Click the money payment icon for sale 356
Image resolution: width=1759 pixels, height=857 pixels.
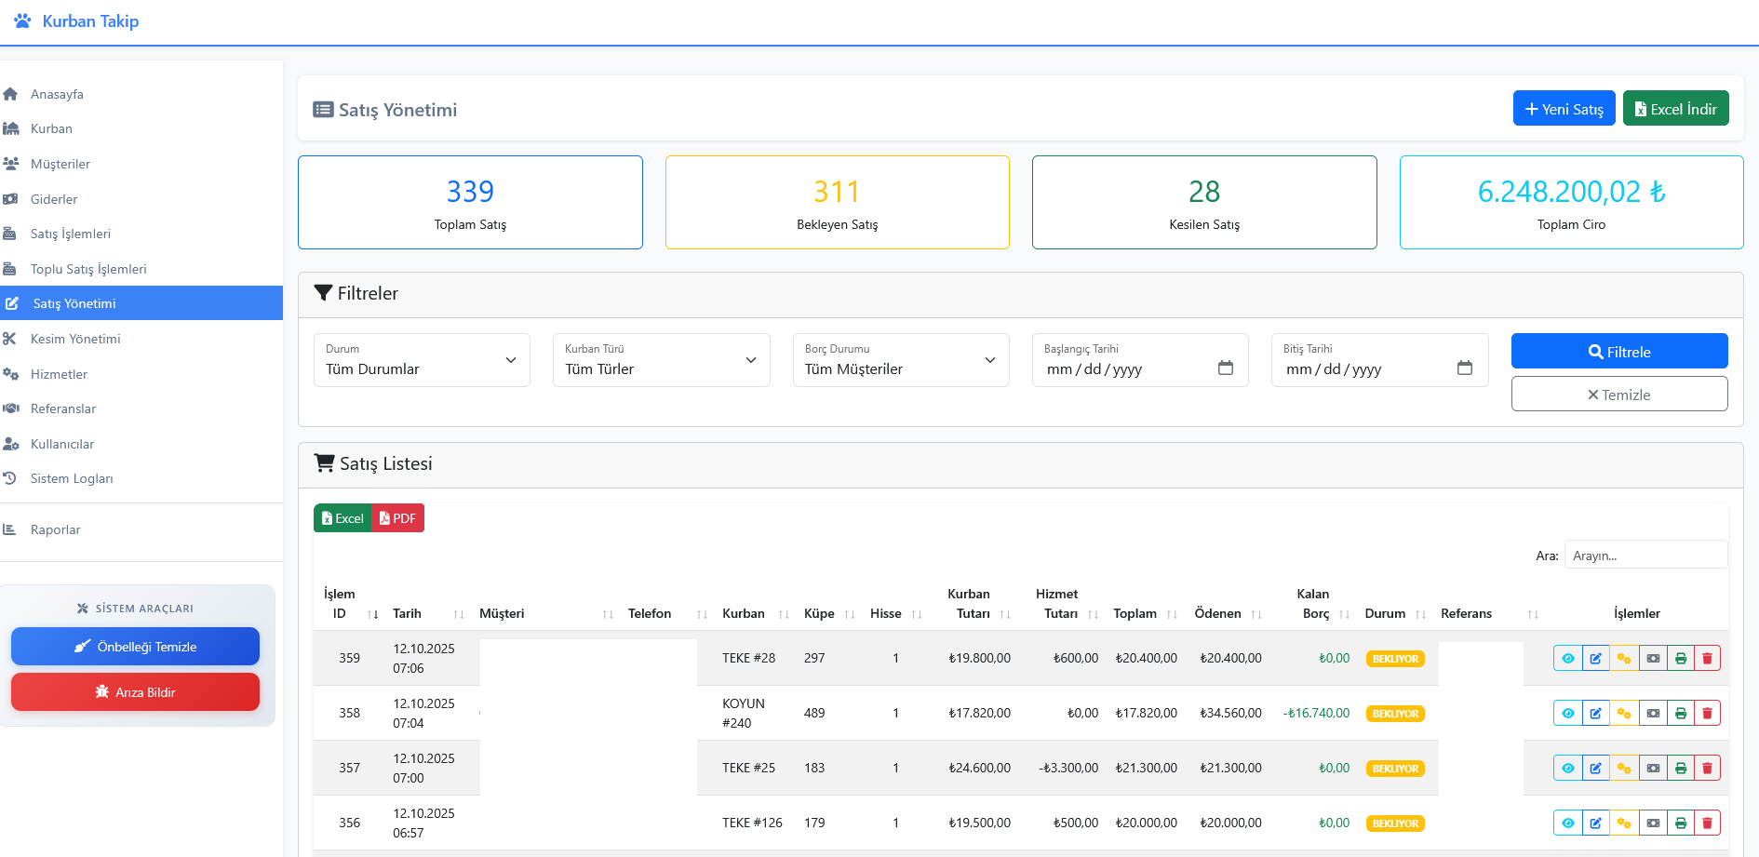click(1653, 824)
